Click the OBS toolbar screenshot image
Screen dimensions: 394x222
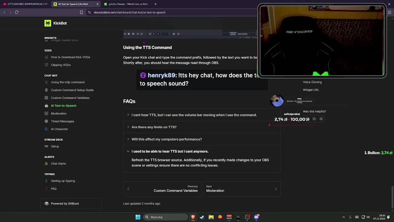190,34
